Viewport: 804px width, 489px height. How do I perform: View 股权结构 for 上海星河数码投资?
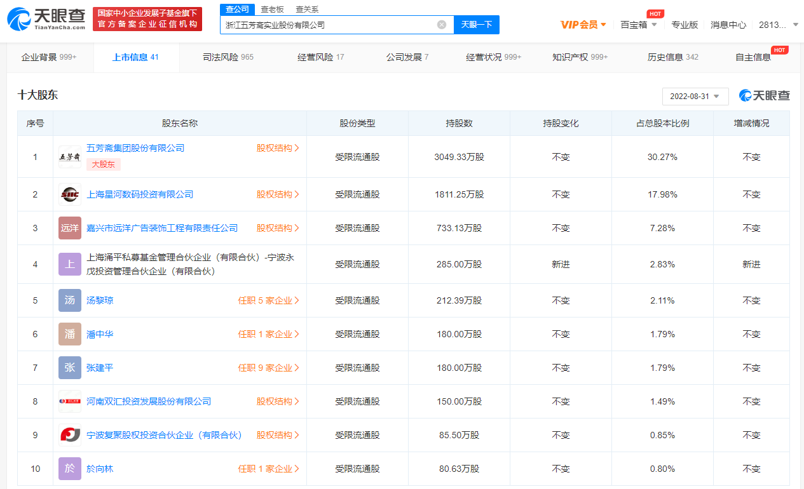(x=278, y=194)
